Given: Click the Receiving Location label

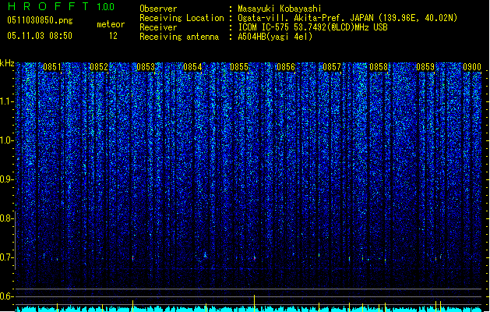Looking at the screenshot, I should click(182, 18).
